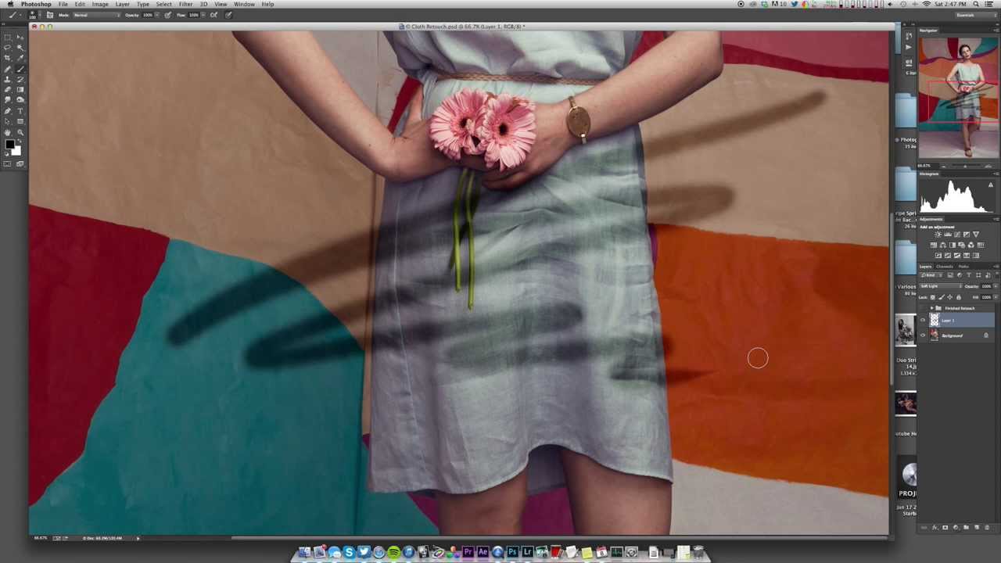Select the Magic Wand tool
Image resolution: width=1001 pixels, height=563 pixels.
20,48
